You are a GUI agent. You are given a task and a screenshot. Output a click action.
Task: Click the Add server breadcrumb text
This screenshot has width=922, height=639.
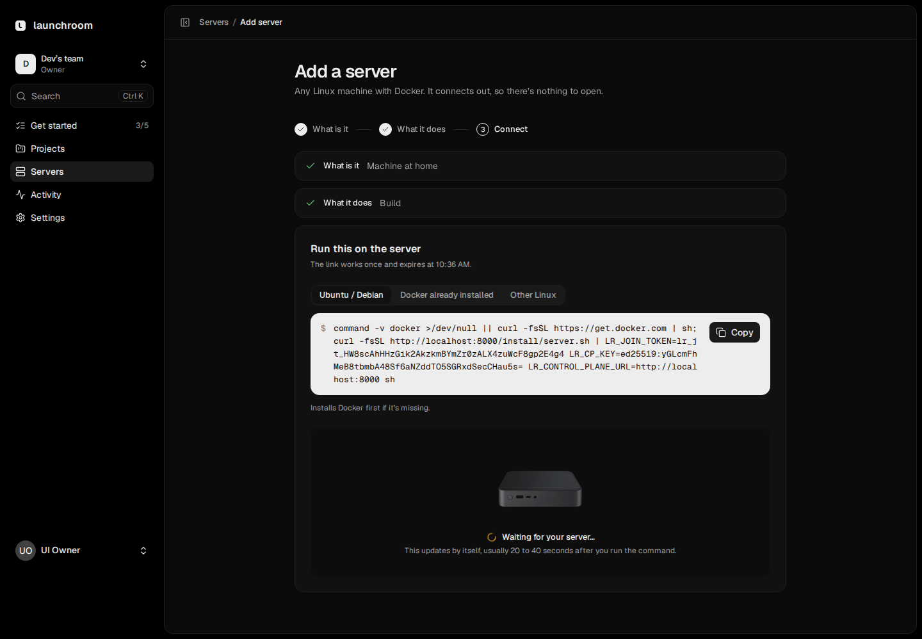click(x=261, y=22)
